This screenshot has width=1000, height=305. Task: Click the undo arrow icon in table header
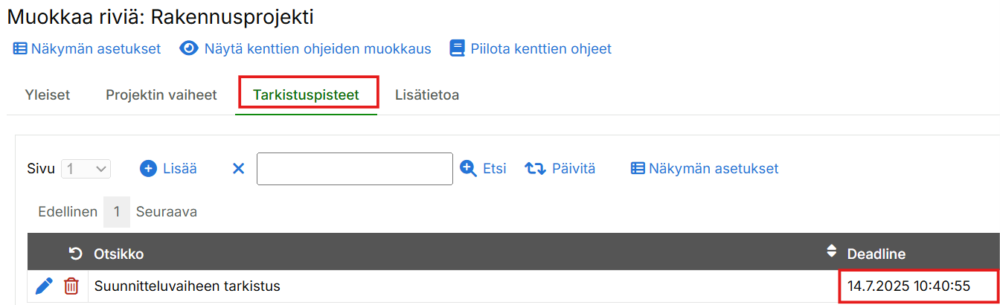tap(75, 254)
